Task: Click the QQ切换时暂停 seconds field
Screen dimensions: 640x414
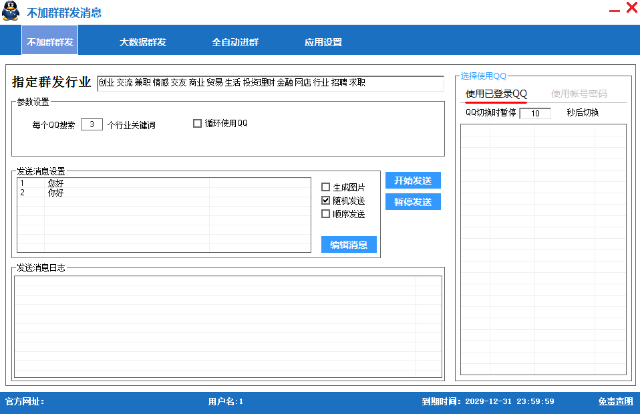Action: coord(535,113)
